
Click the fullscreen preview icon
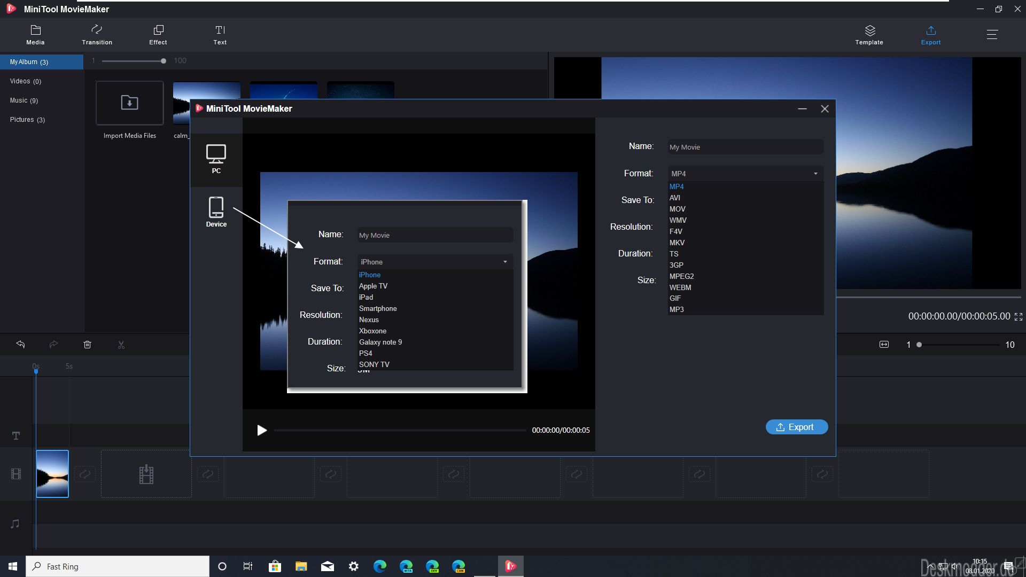click(1019, 317)
